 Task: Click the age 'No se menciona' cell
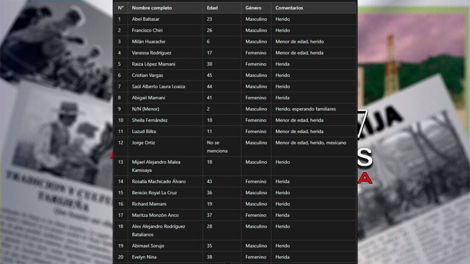pyautogui.click(x=217, y=147)
